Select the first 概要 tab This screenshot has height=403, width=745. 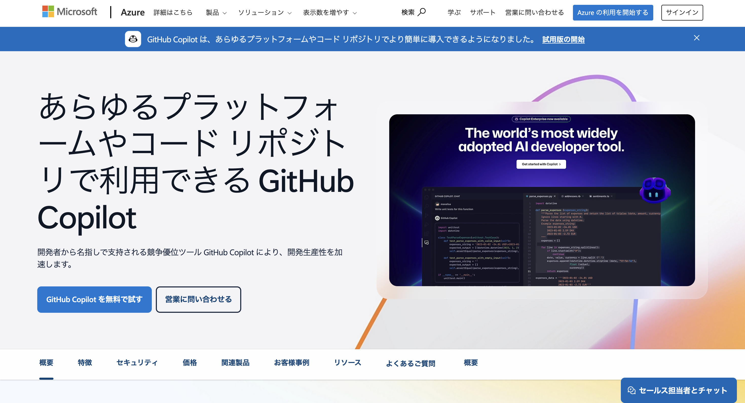pos(46,363)
